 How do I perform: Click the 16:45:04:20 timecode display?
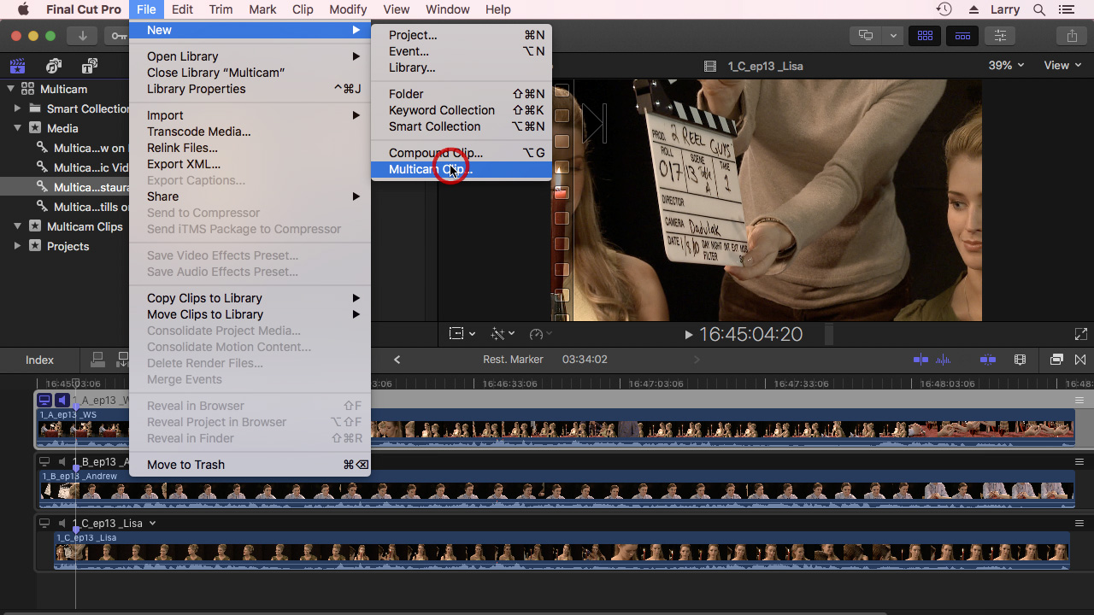(751, 335)
